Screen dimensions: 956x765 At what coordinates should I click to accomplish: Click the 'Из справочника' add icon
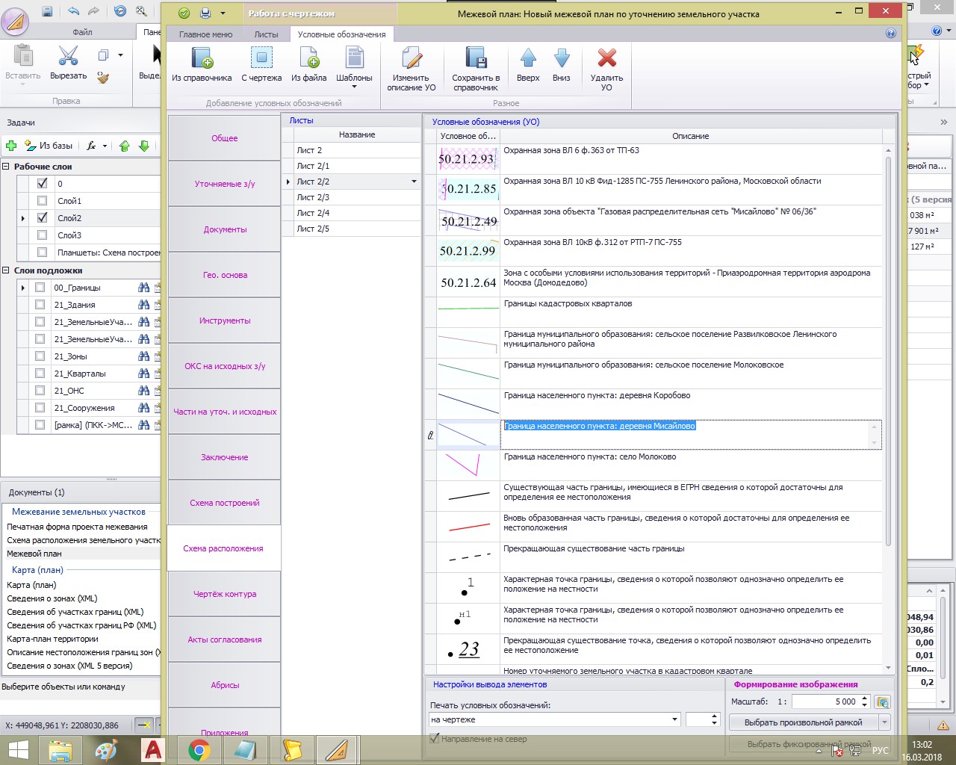pos(202,59)
